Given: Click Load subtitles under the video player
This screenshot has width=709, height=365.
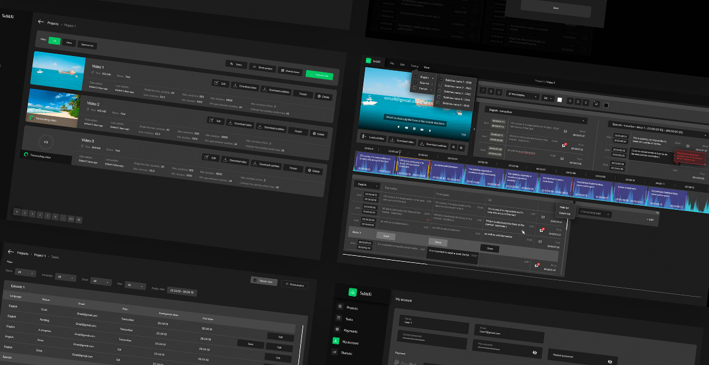Looking at the screenshot, I should 373,137.
